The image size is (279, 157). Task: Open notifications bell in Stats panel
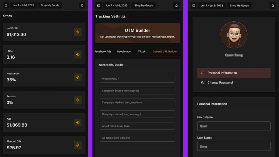[x=82, y=5]
